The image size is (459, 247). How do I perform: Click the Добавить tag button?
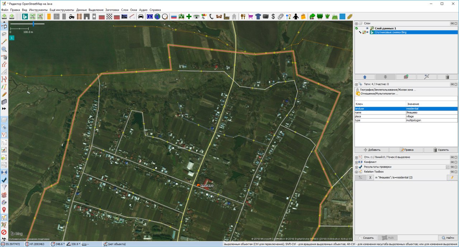[x=372, y=150]
